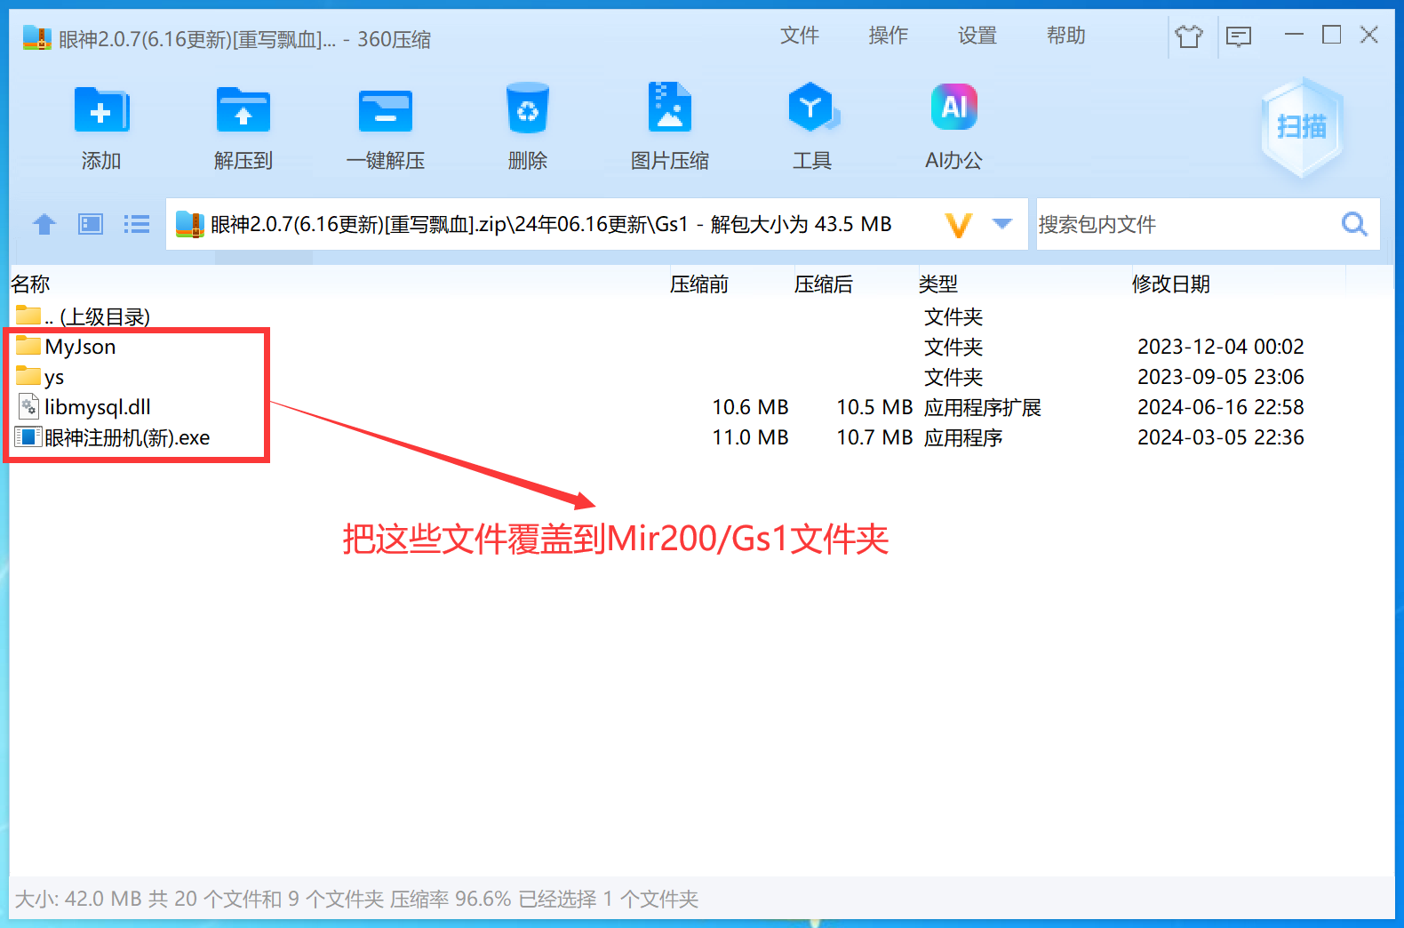The width and height of the screenshot is (1404, 928).
Task: Click the 删除 (Delete) recycle icon
Action: 528,109
